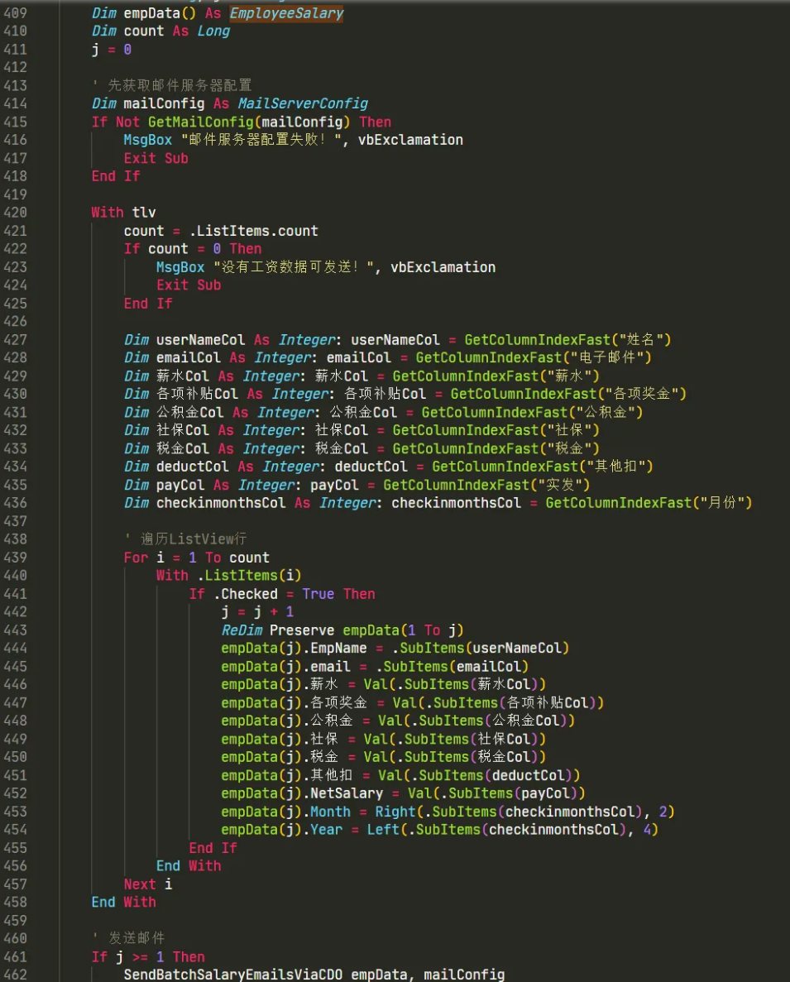
Task: Click line number 420 in gutter
Action: click(x=15, y=213)
